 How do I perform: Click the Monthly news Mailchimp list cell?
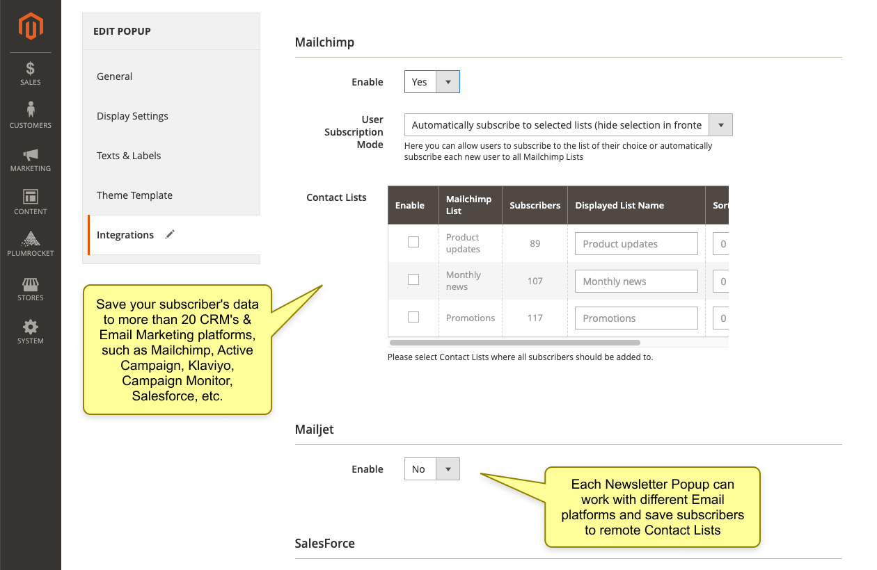pos(471,281)
